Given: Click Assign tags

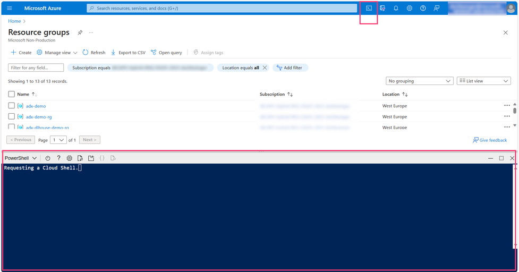Looking at the screenshot, I should pyautogui.click(x=208, y=52).
